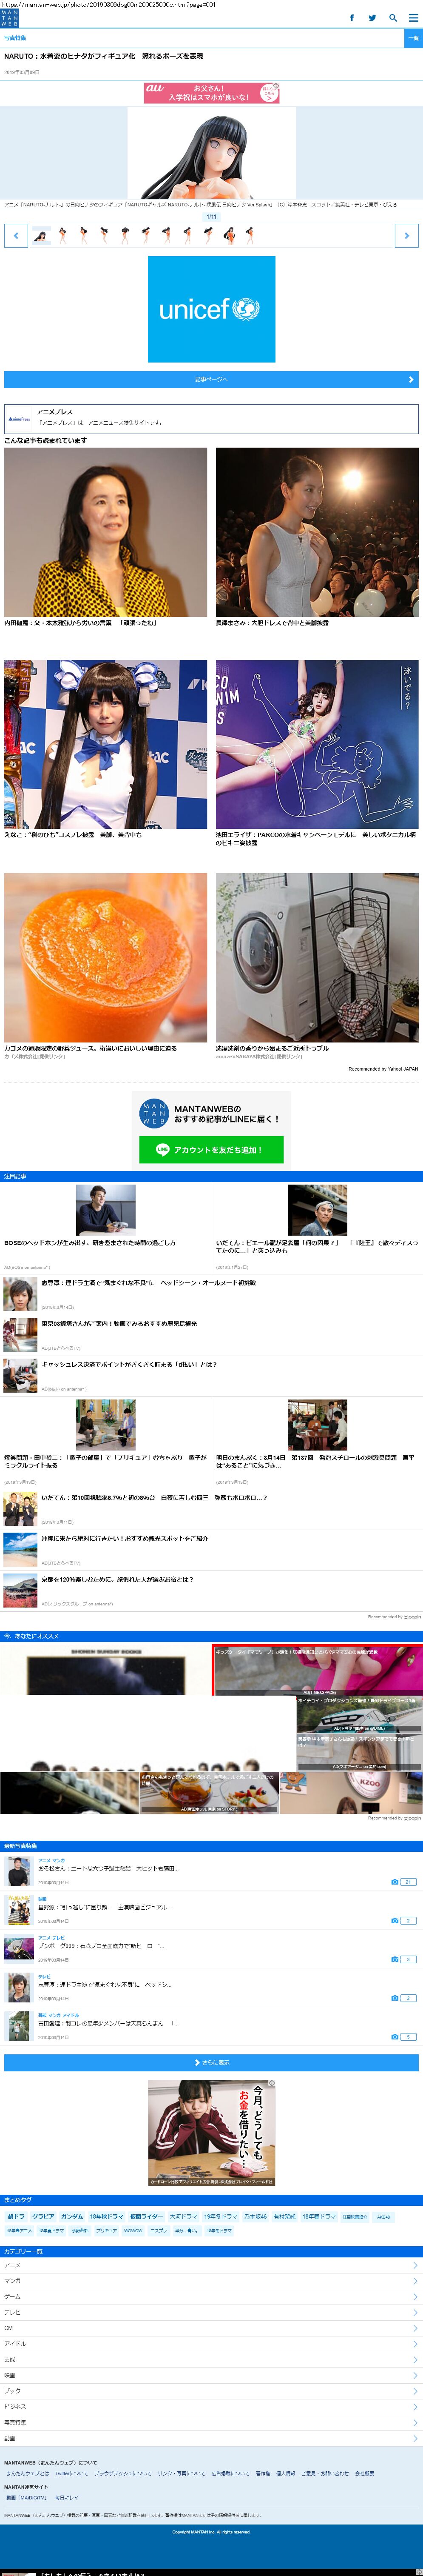Open the 沖縄 観光スポット article
The image size is (423, 2576).
click(211, 1550)
